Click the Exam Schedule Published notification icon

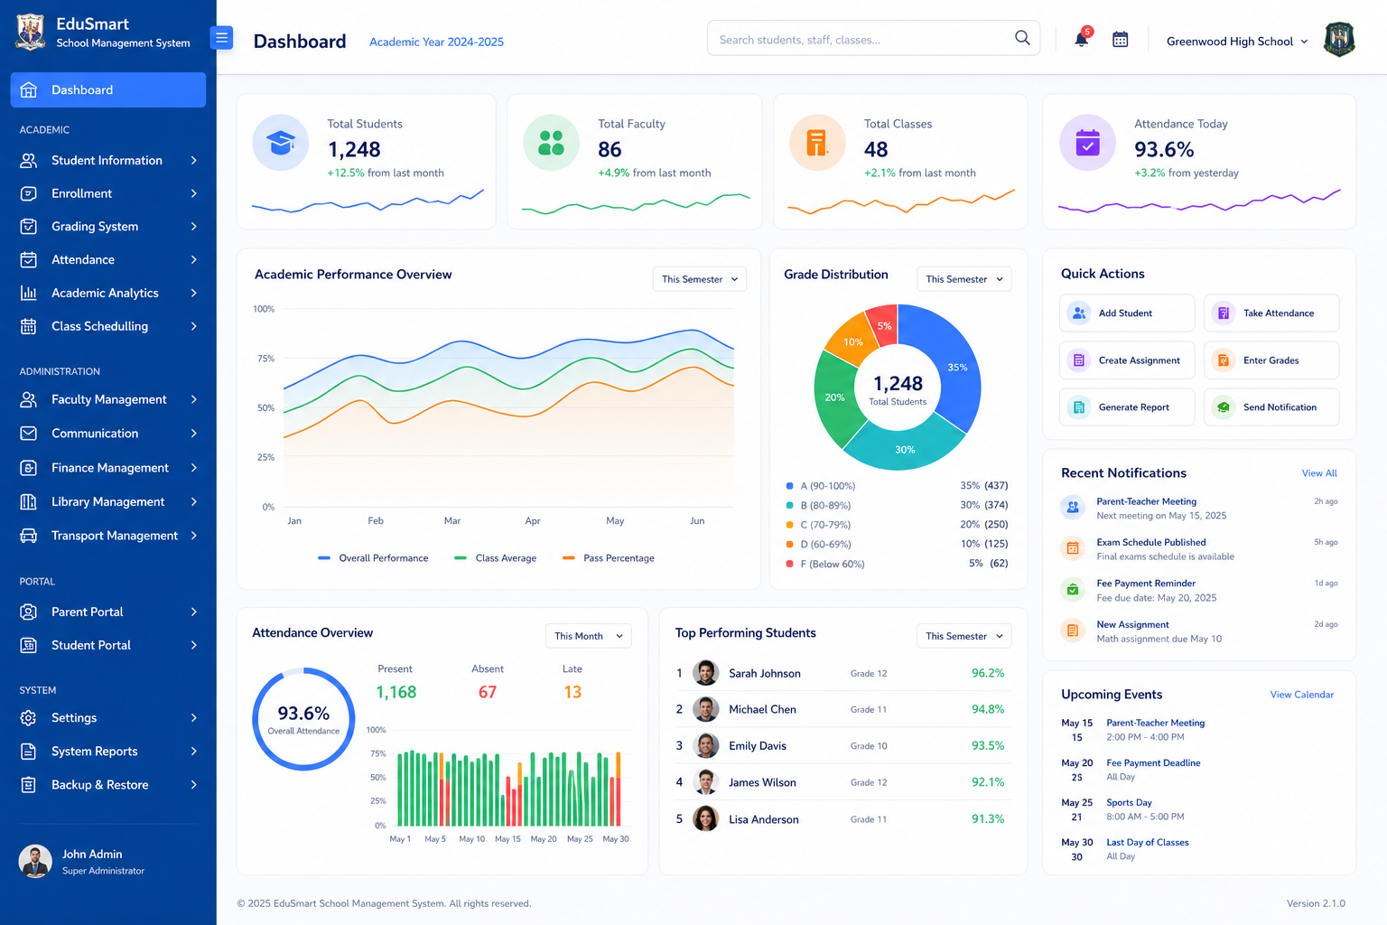point(1073,547)
